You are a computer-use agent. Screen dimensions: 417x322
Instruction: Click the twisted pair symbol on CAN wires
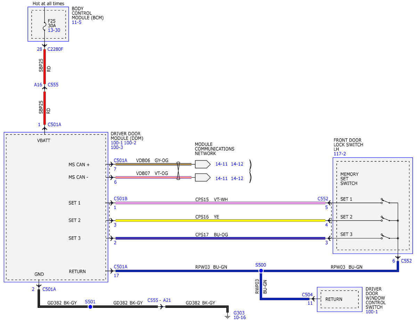178,171
